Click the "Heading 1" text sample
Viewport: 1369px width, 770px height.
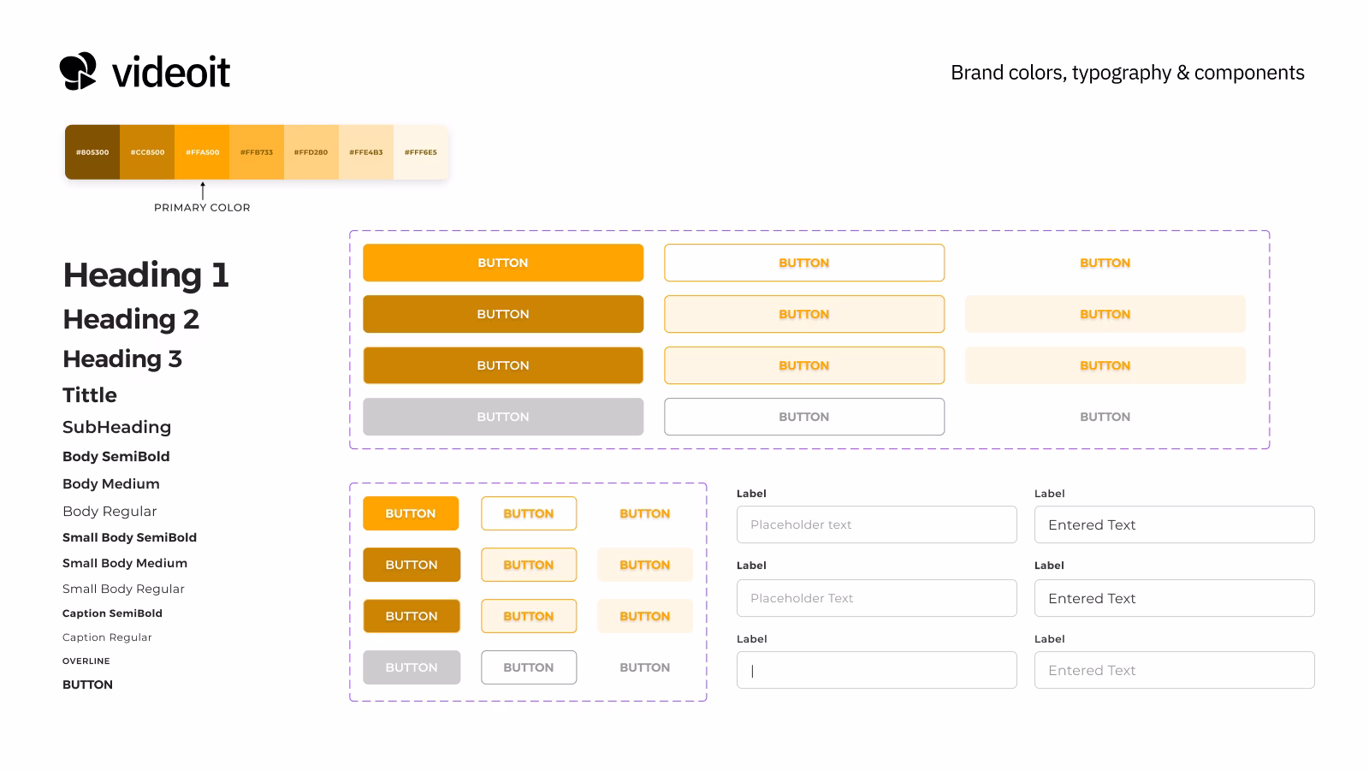pyautogui.click(x=146, y=275)
